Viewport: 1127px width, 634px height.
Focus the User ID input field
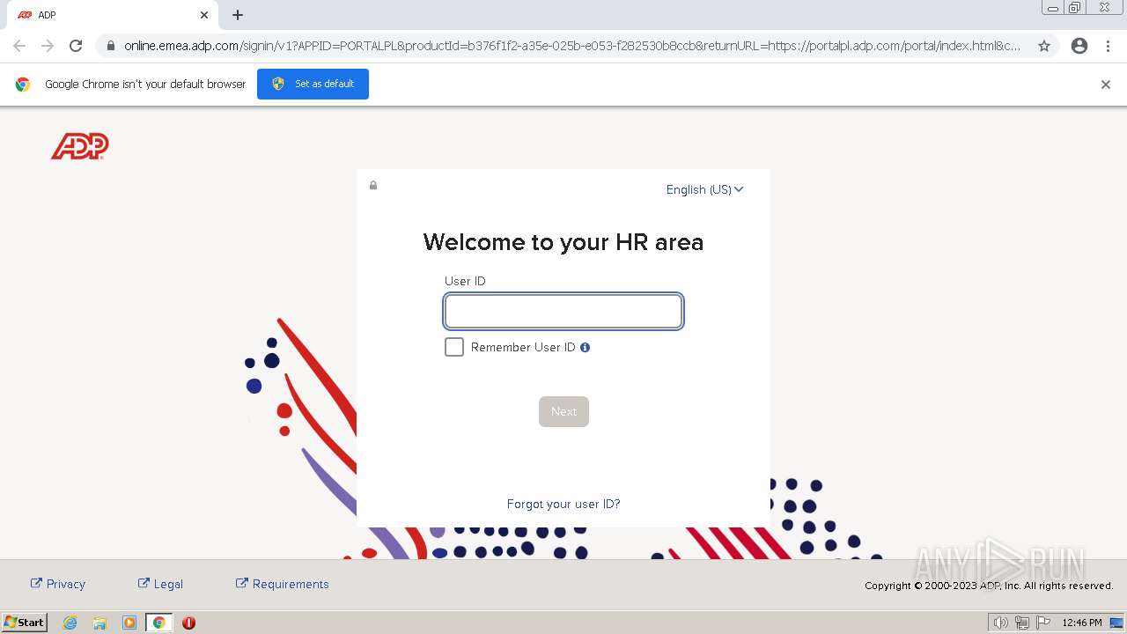[x=563, y=311]
